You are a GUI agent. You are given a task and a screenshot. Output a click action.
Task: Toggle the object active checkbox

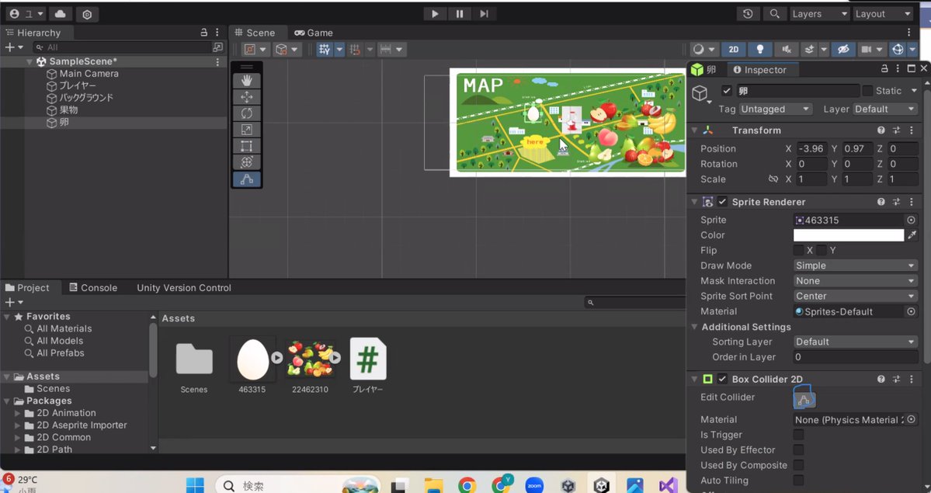click(x=727, y=91)
